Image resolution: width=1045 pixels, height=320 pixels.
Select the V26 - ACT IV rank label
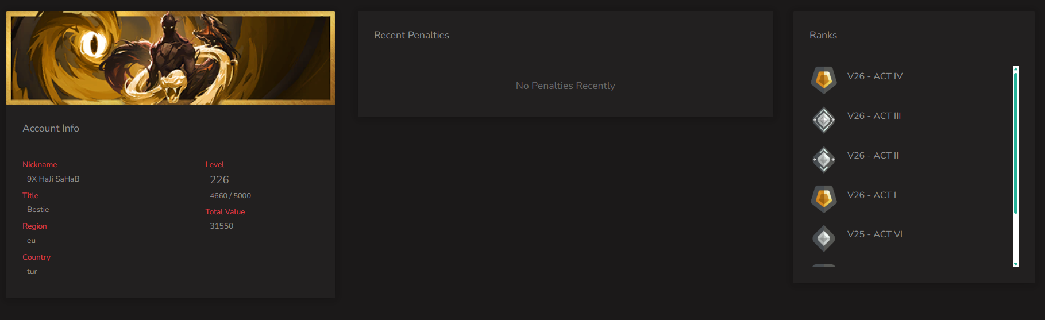[874, 76]
